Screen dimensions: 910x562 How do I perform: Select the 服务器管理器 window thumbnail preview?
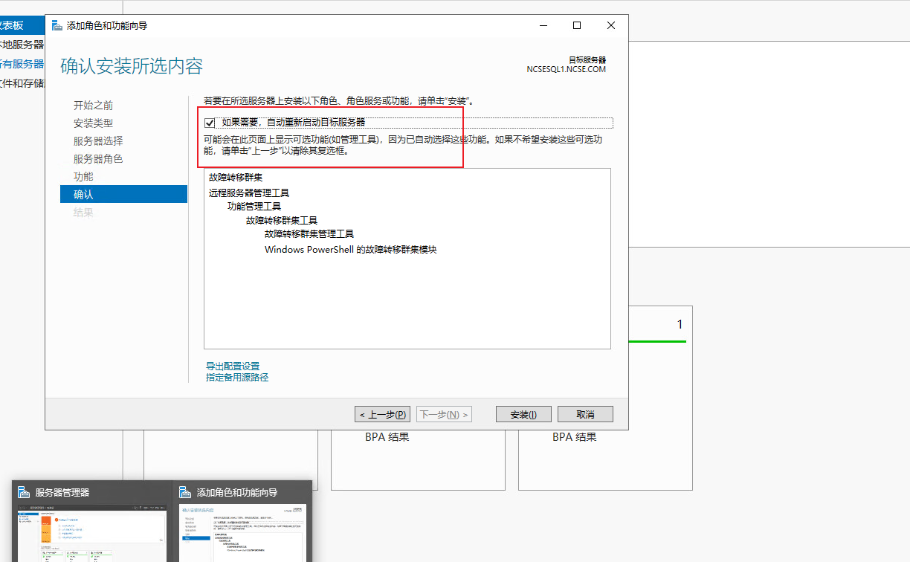[91, 534]
